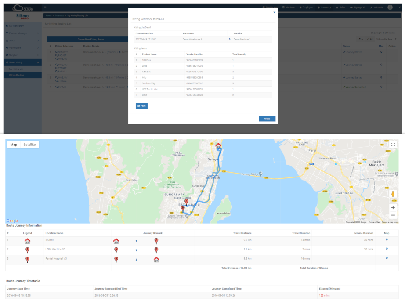Click the Warehouse icon in the left sidebar
405x304 pixels.
(7, 48)
